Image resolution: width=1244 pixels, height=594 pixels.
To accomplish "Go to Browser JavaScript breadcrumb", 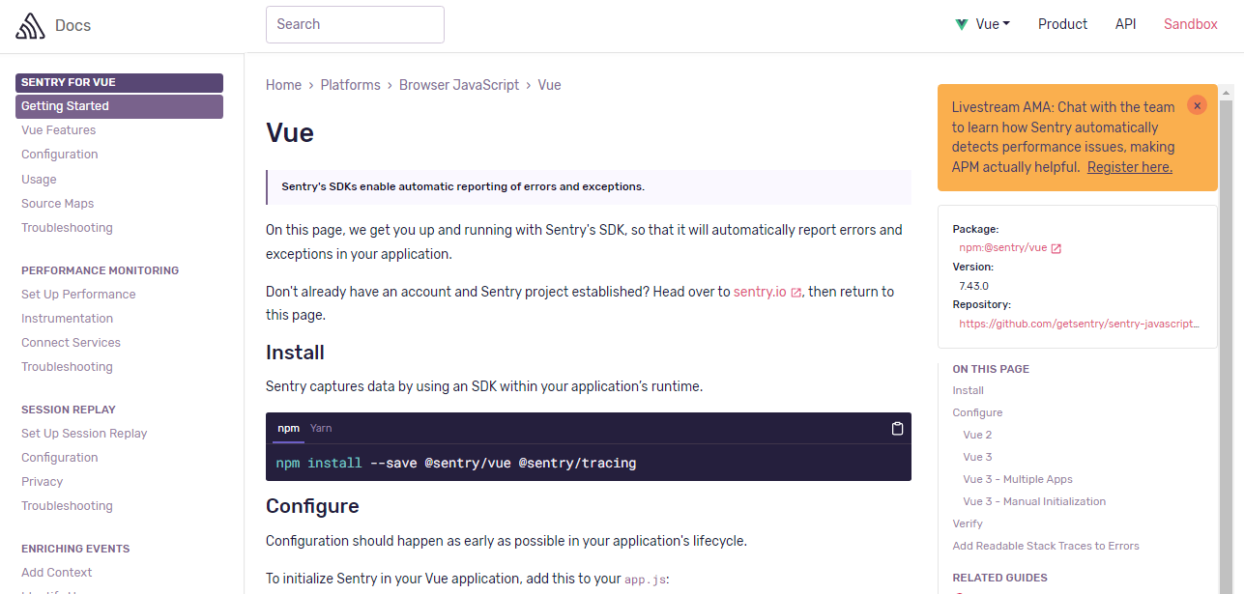I will (x=459, y=85).
